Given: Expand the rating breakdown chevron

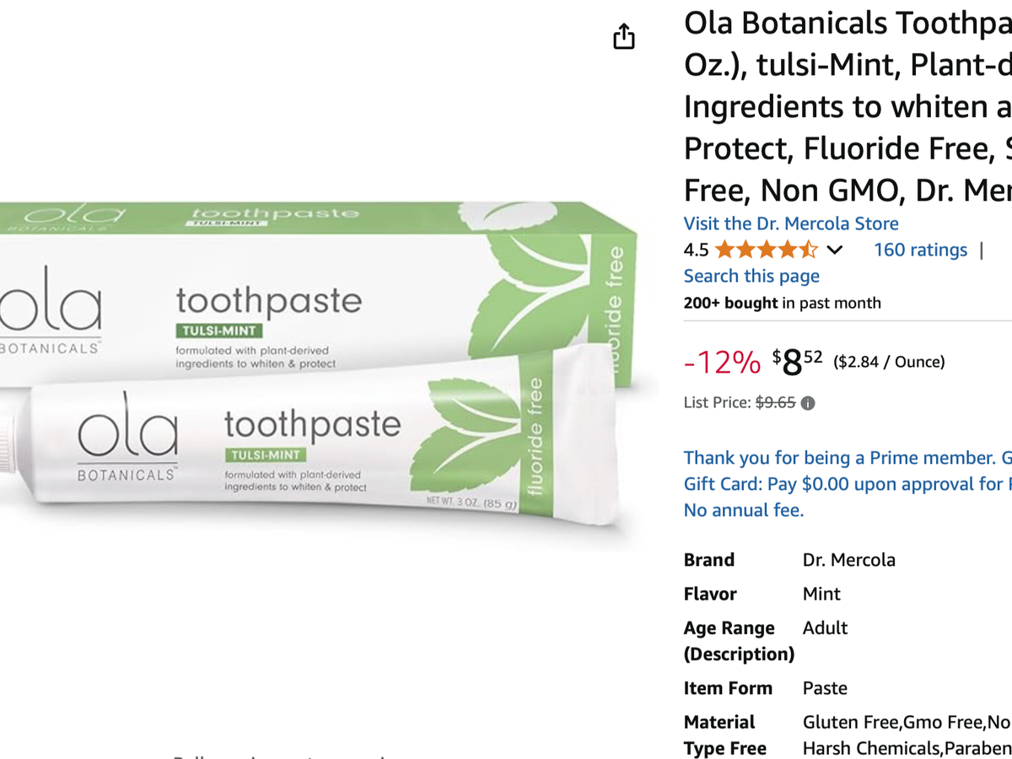Looking at the screenshot, I should point(834,250).
